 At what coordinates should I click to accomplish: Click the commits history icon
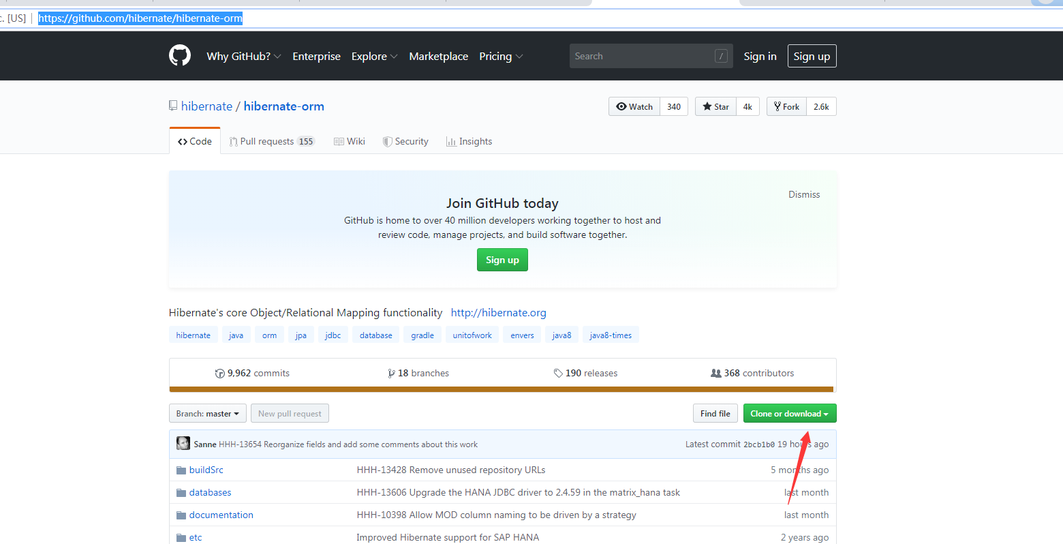[x=219, y=374]
